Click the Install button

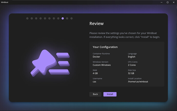110,94
